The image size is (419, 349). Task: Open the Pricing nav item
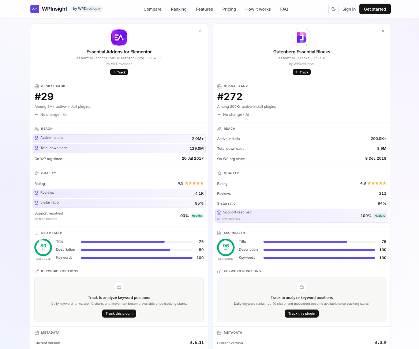pos(229,9)
